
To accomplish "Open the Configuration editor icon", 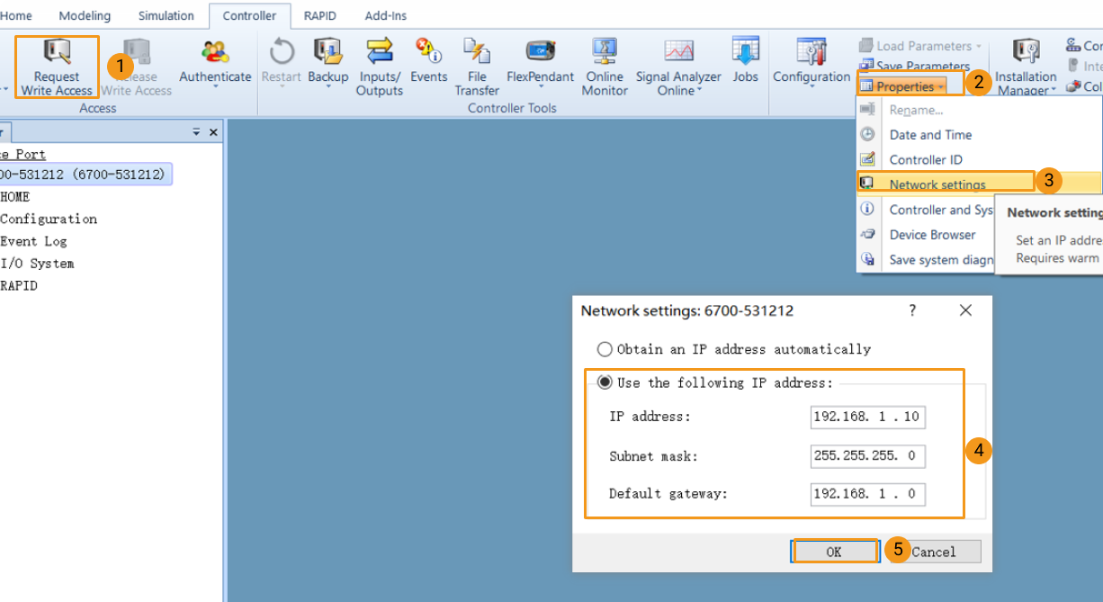I will coord(812,51).
